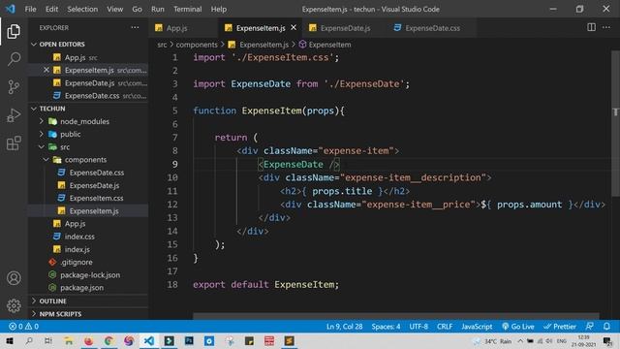Image resolution: width=620 pixels, height=349 pixels.
Task: Open the Run and Debug view
Action: (x=14, y=115)
